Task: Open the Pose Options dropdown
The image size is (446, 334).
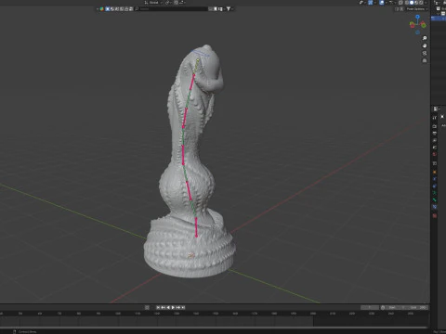Action: point(417,9)
